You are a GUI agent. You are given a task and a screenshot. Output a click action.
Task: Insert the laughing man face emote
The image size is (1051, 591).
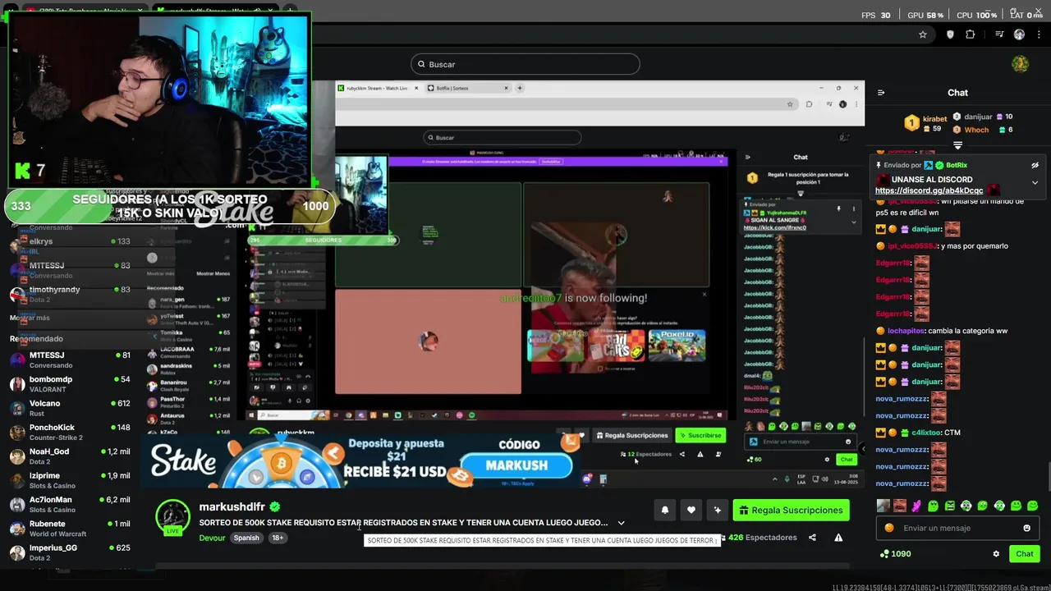900,506
